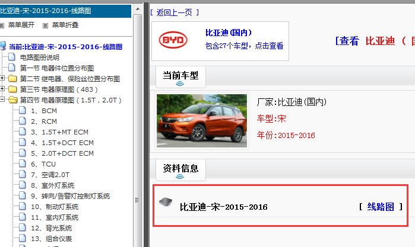415x247 pixels.
Task: Open 电路图册说明 tree item
Action: pyautogui.click(x=40, y=57)
